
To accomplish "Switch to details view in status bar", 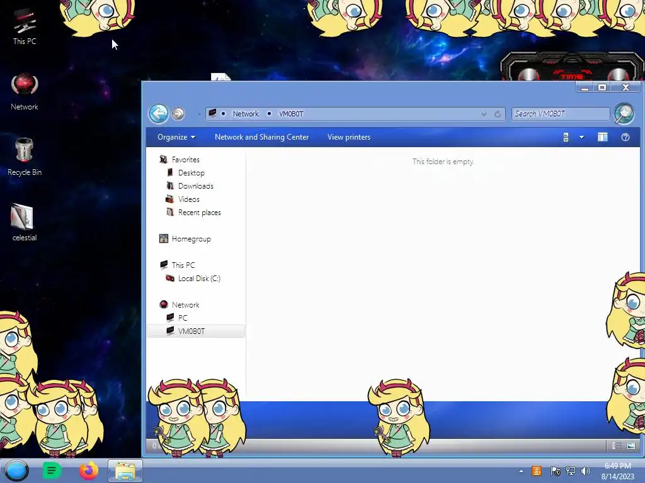I will click(617, 446).
